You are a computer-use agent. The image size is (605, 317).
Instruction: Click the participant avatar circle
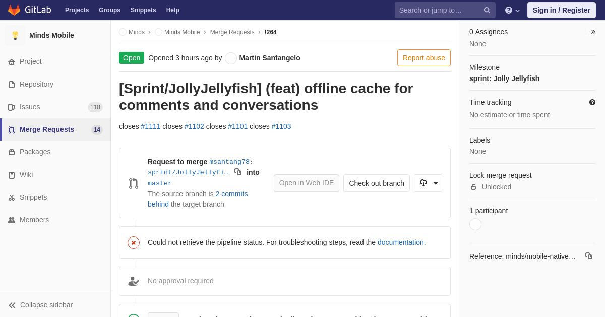[x=475, y=224]
